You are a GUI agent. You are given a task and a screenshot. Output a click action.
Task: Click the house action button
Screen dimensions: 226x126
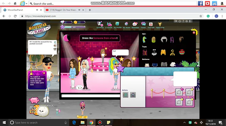tap(133, 95)
